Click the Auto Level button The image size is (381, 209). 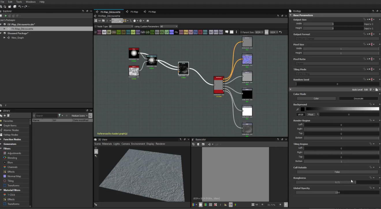click(x=357, y=90)
